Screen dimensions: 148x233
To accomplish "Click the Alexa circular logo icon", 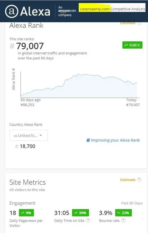I will point(11,11).
